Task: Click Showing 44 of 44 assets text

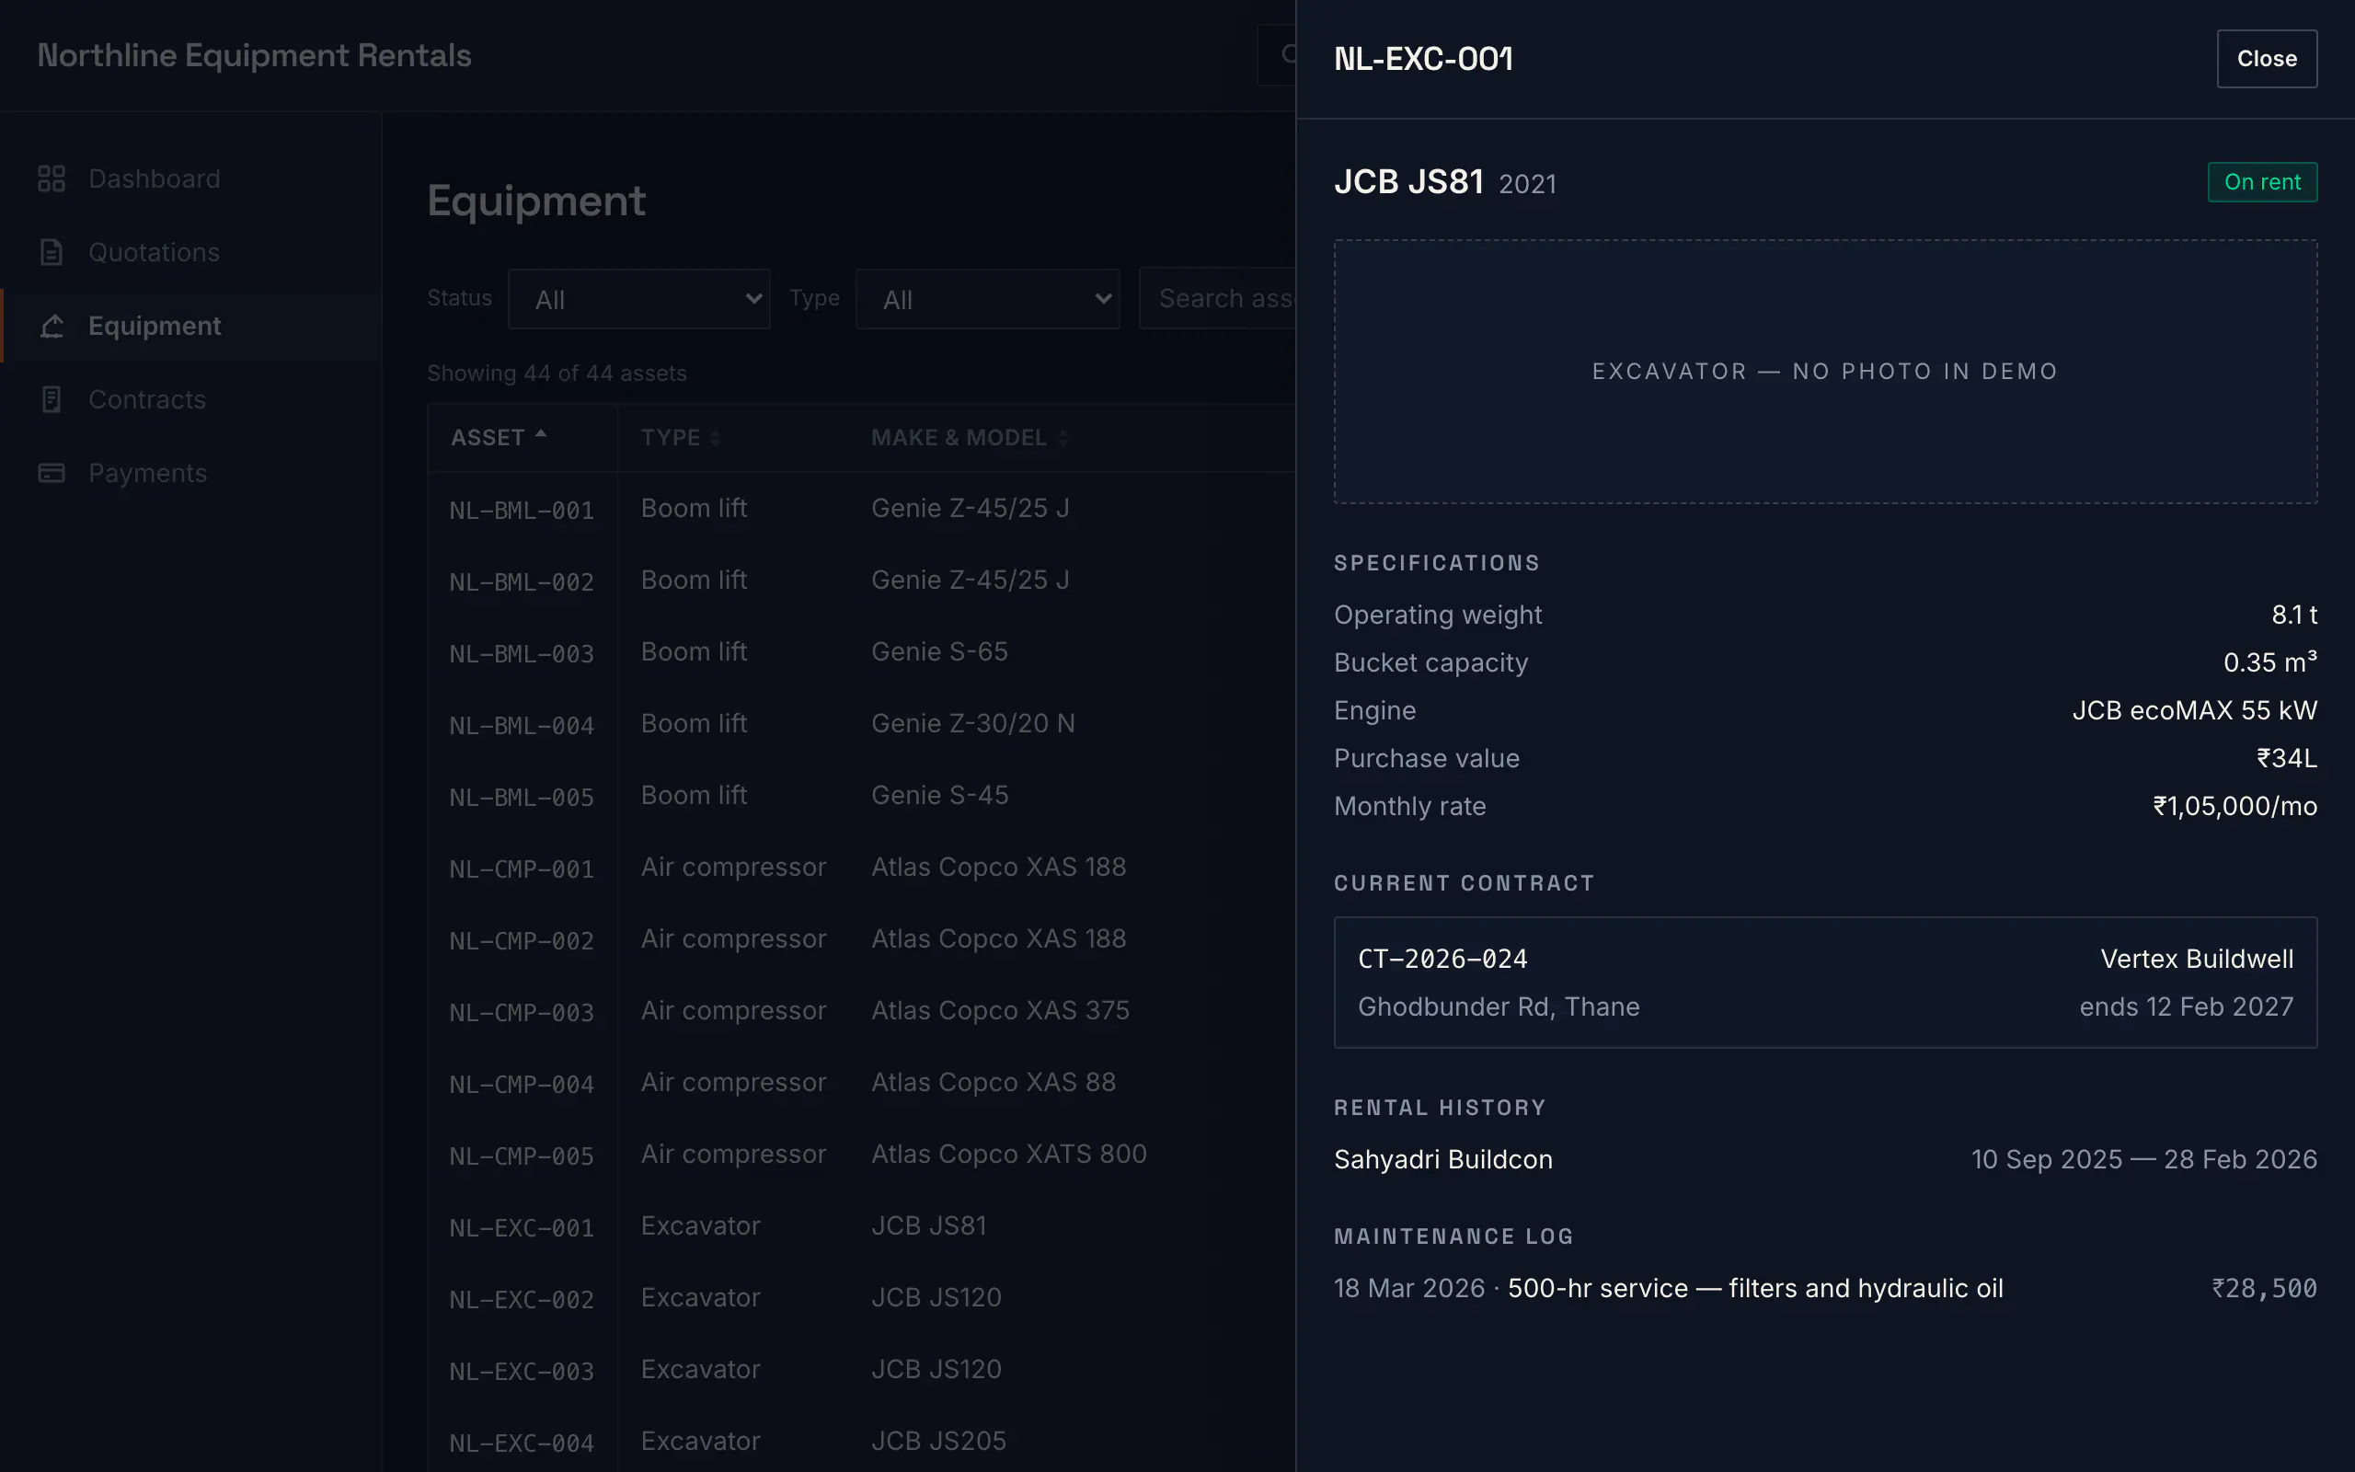Action: (557, 373)
